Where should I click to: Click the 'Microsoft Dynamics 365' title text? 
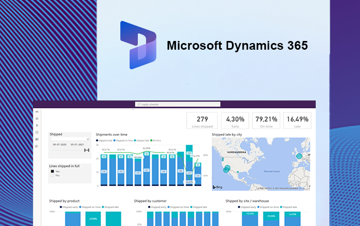tap(237, 45)
